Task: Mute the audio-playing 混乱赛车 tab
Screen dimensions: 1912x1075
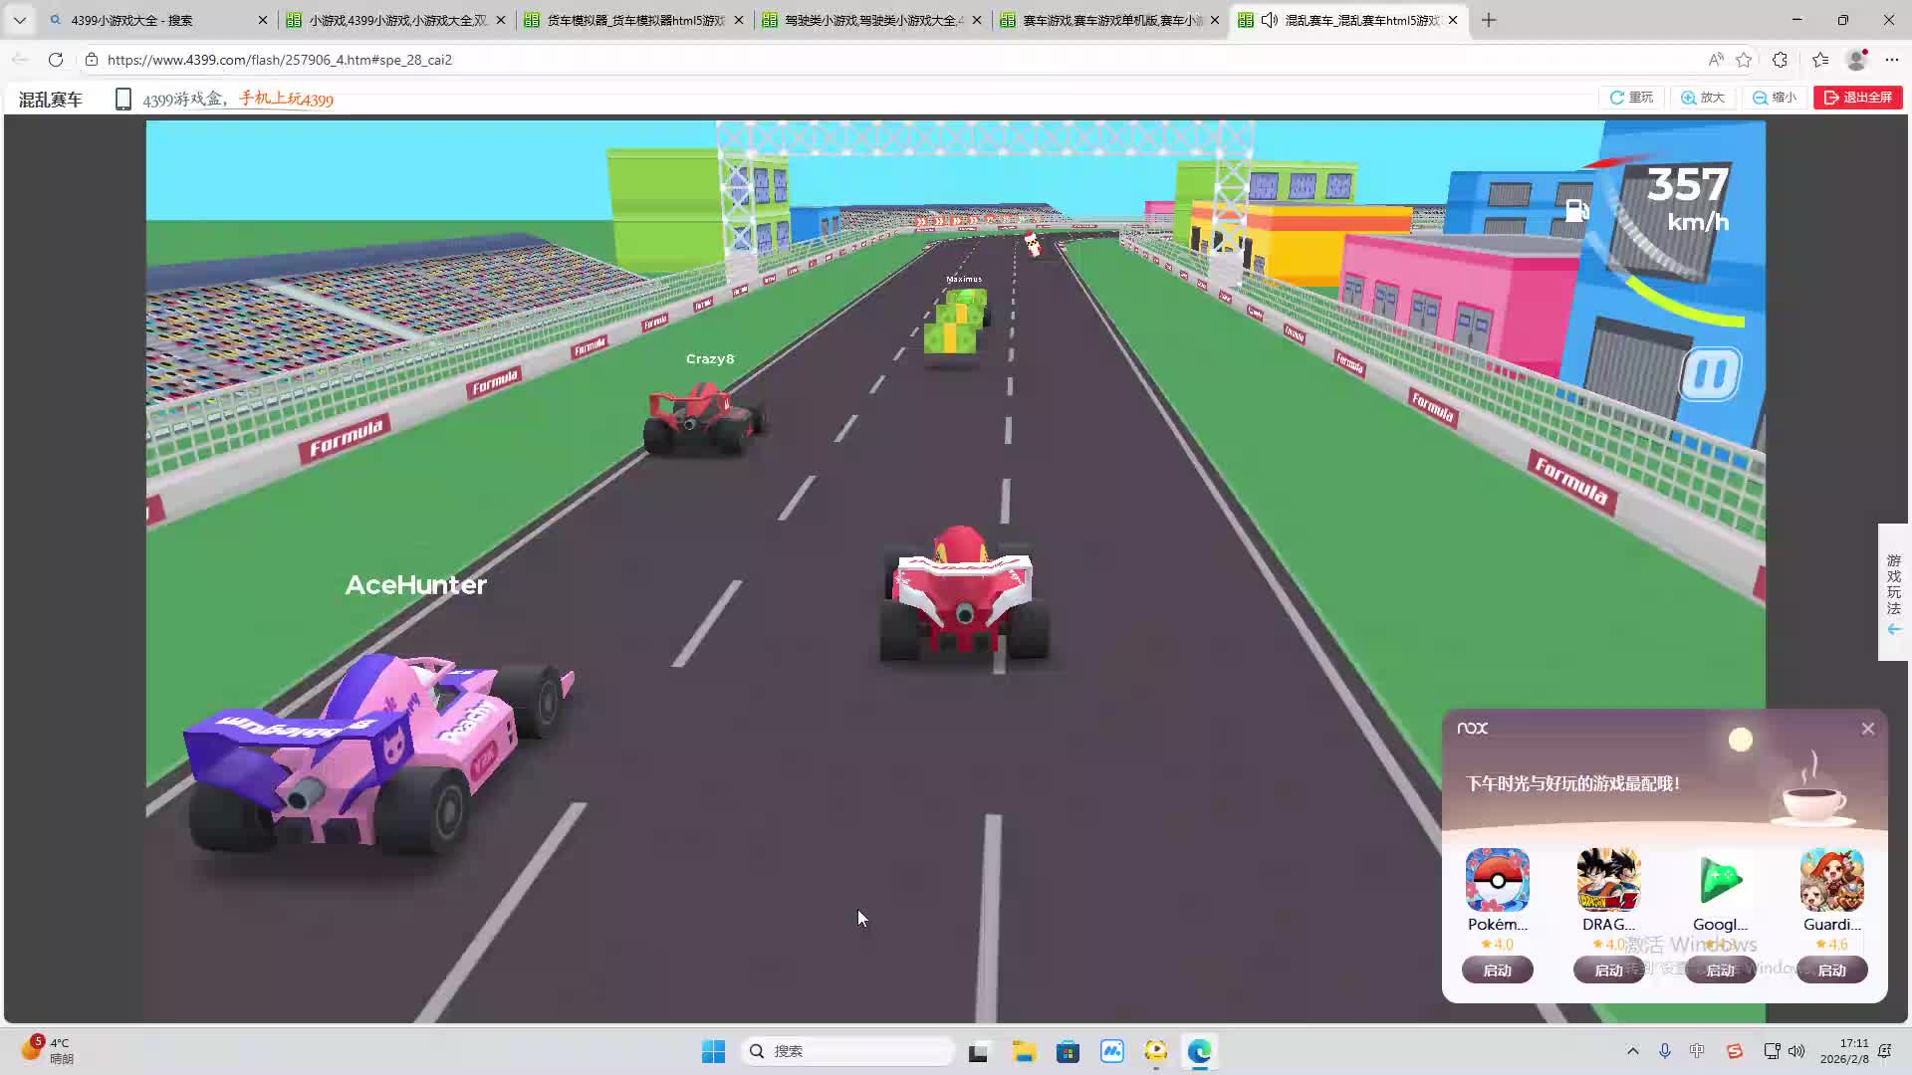Action: (x=1270, y=20)
